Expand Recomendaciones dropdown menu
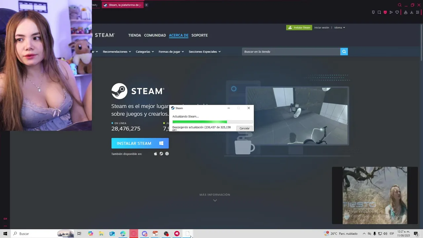 (117, 52)
